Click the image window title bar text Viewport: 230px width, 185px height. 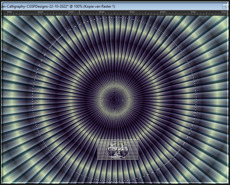[58, 6]
